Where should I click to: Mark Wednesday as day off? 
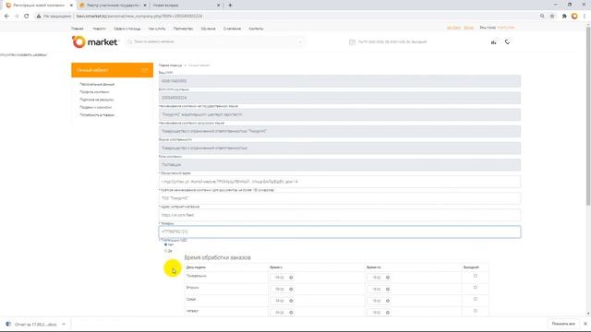tap(476, 299)
